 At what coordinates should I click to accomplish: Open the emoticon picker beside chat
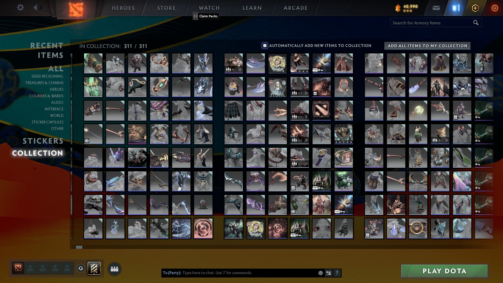(320, 273)
